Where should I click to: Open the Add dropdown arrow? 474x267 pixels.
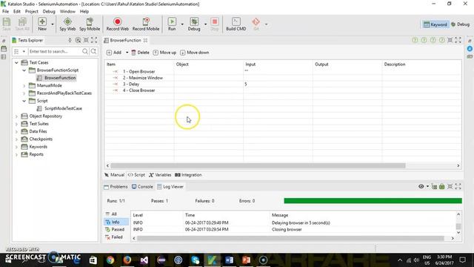[x=127, y=53]
